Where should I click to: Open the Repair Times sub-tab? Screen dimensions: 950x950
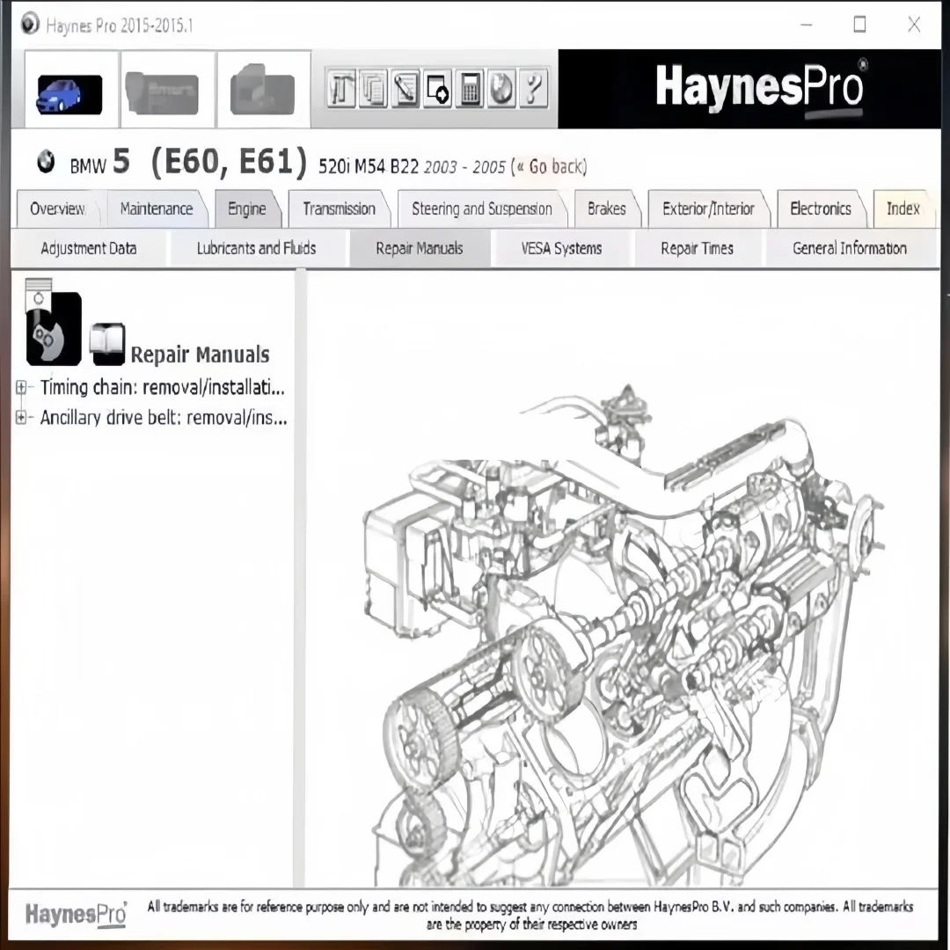(x=697, y=248)
